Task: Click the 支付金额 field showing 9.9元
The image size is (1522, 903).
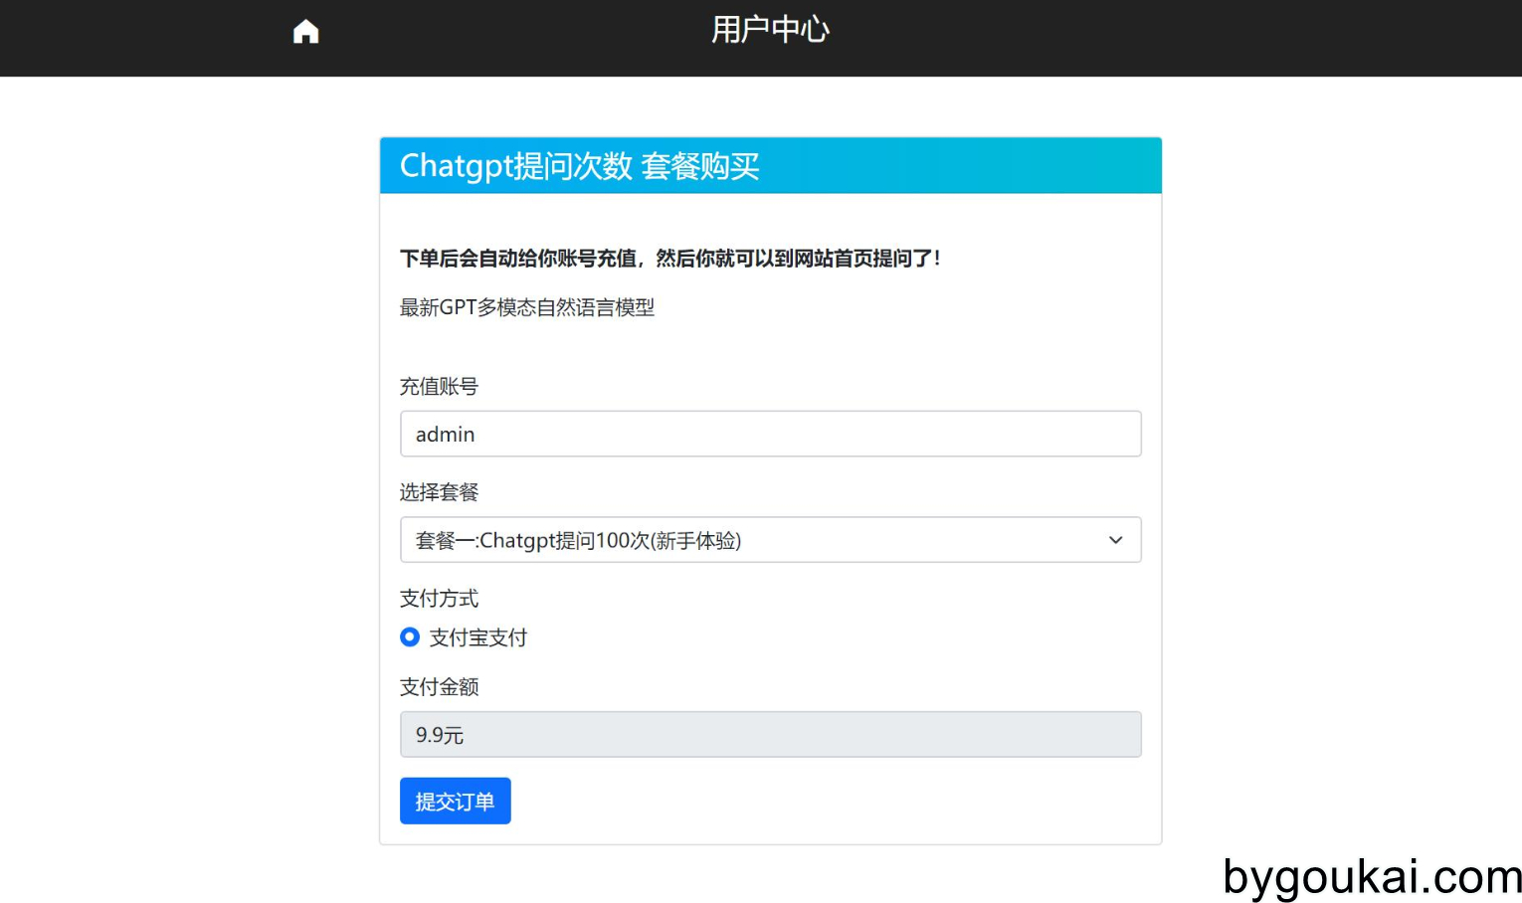Action: 770,734
